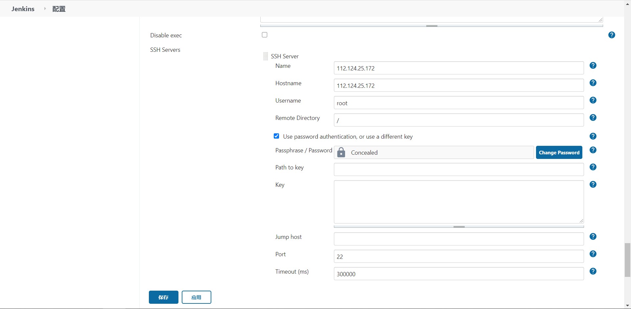Viewport: 631px width, 309px height.
Task: Focus the Jump host input field
Action: [x=458, y=239]
